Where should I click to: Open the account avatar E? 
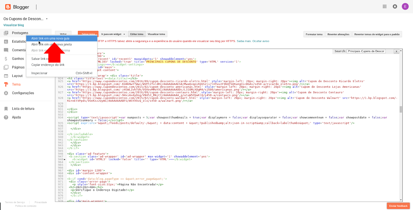(405, 6)
